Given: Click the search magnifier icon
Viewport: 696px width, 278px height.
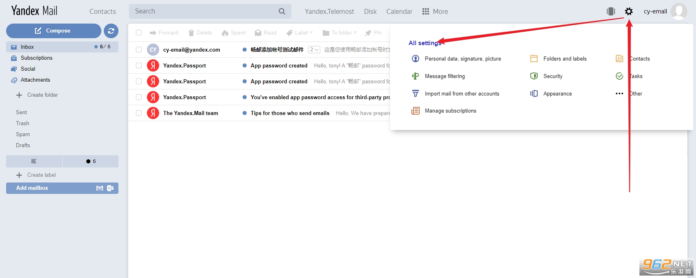Looking at the screenshot, I should tap(282, 11).
